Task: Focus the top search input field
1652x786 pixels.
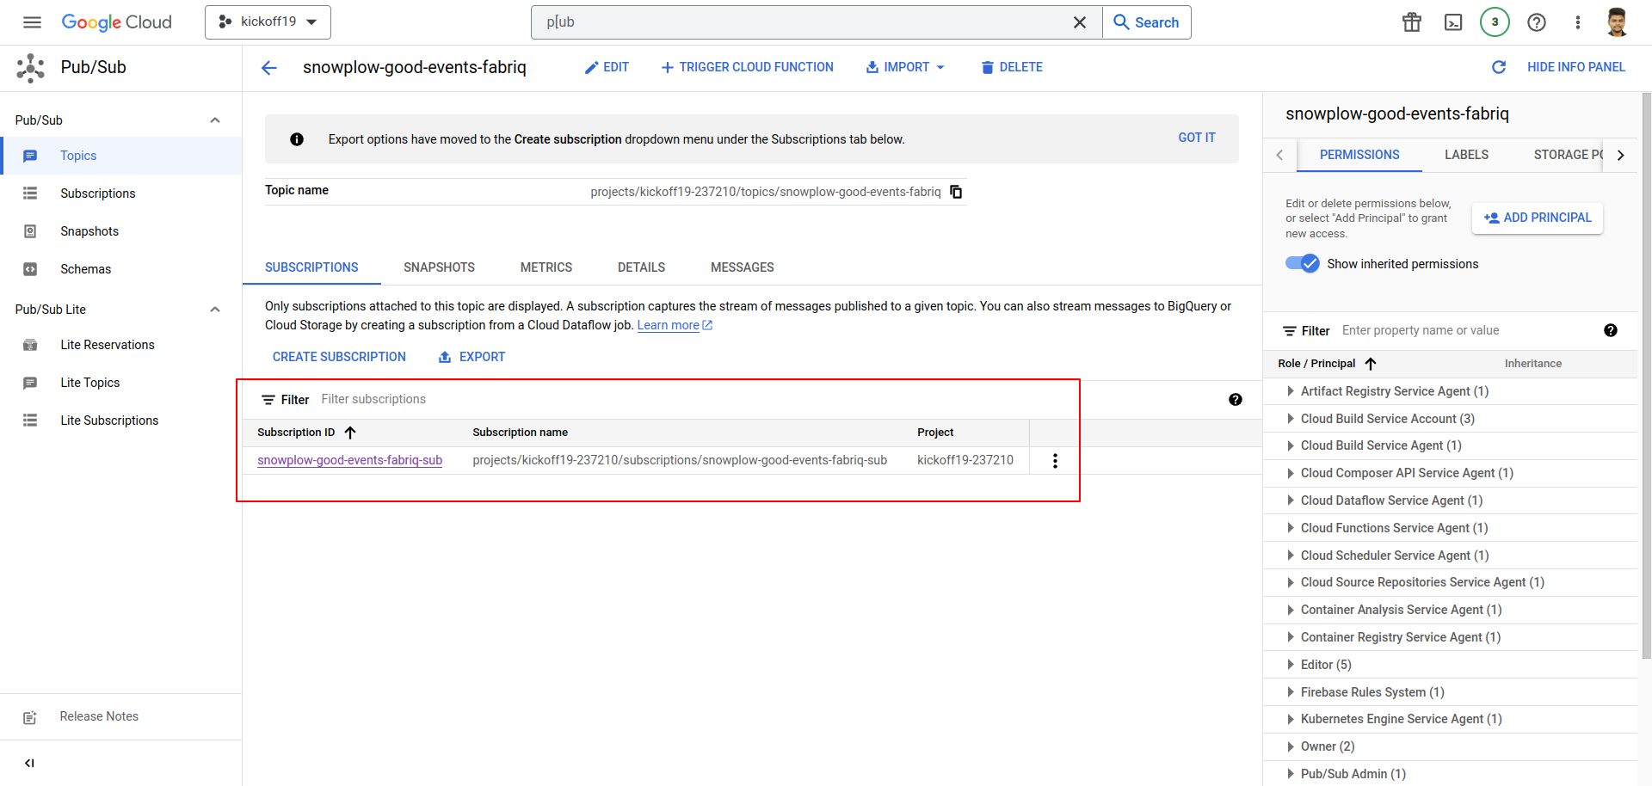Action: [x=804, y=22]
